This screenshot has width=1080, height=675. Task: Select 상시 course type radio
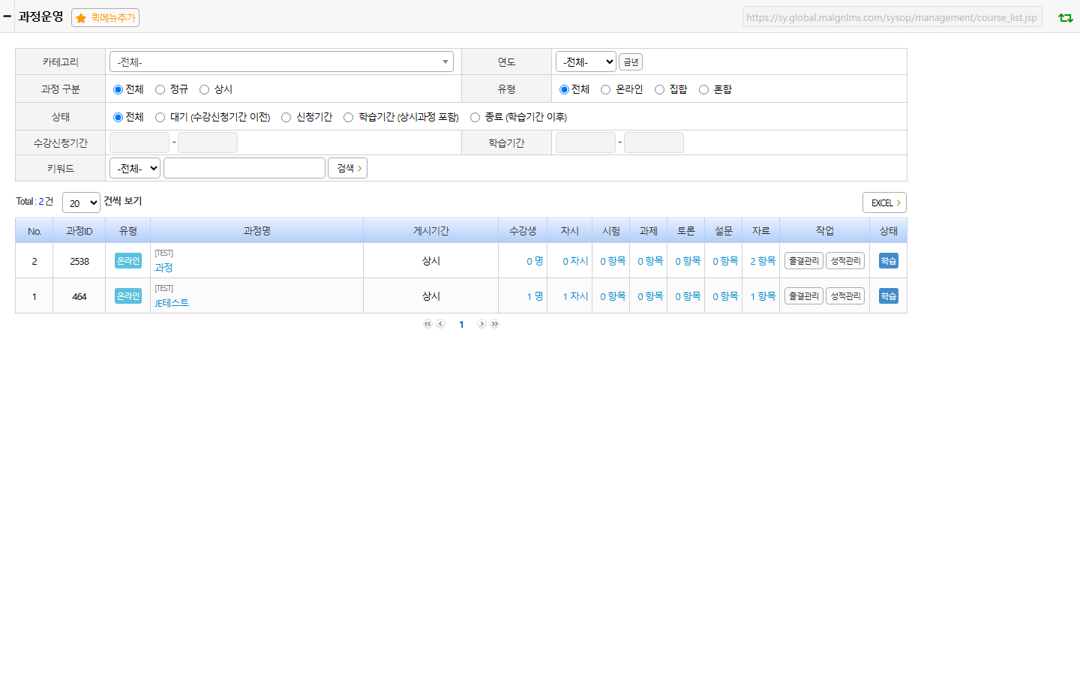204,89
